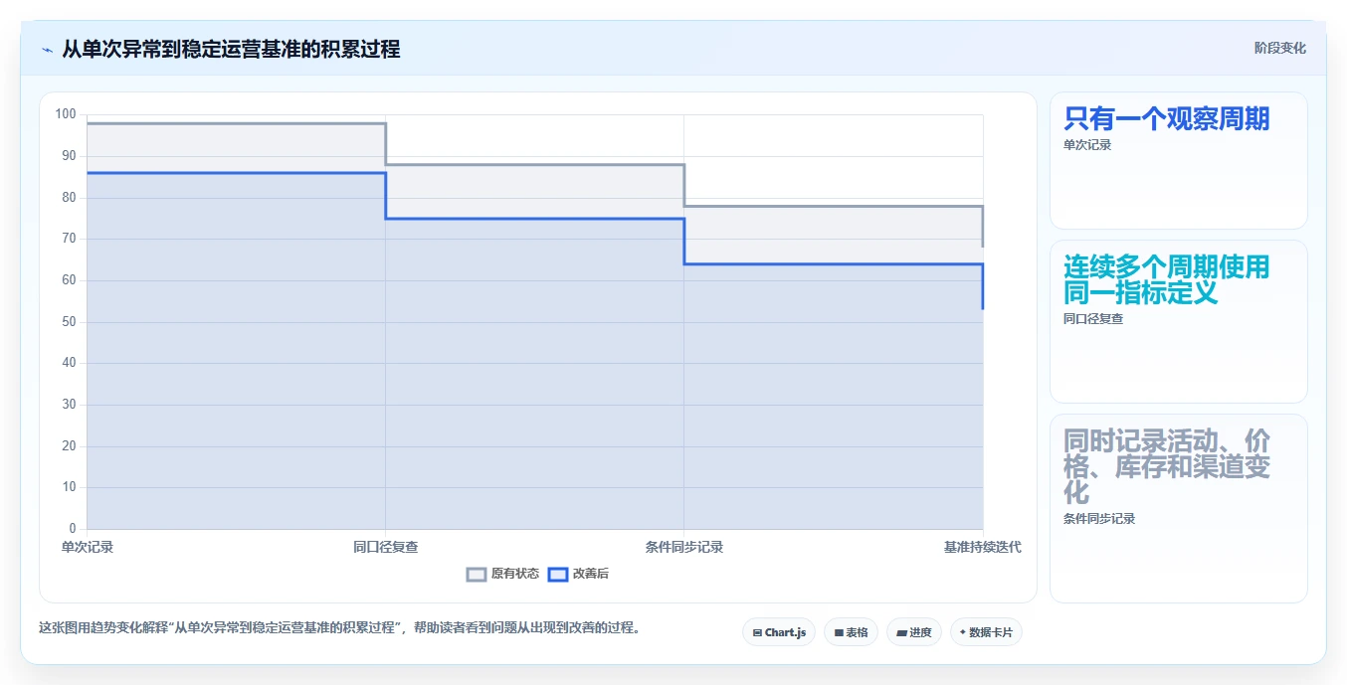Viewport: 1347px width, 685px height.
Task: Click the 阶段变化 label in header
Action: pos(1279,48)
